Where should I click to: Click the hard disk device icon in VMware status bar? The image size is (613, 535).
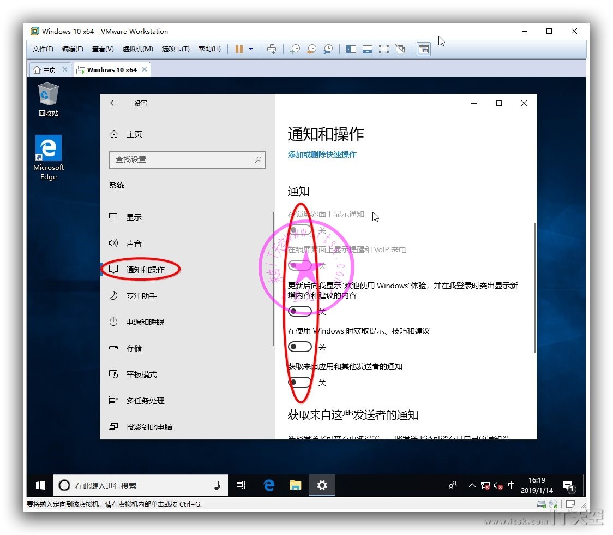(x=542, y=504)
